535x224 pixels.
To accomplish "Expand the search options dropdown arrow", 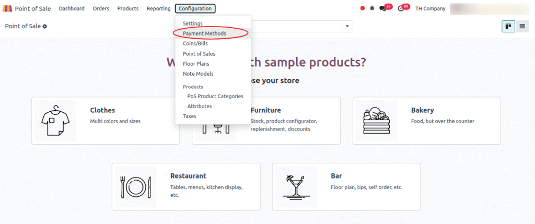I will (x=347, y=26).
